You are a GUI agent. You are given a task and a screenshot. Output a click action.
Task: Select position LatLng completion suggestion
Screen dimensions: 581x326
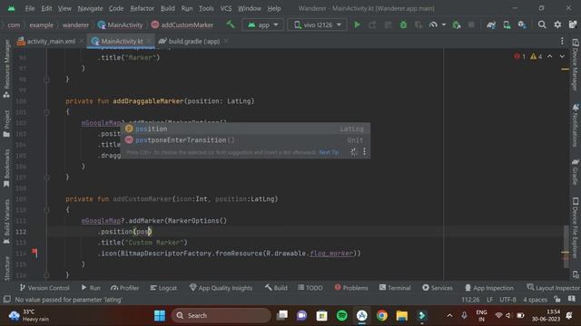(x=245, y=129)
